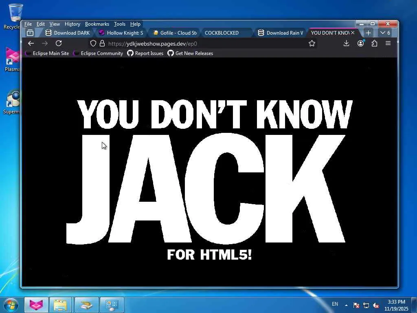Open the clock showing 3:33 PM

(396, 305)
